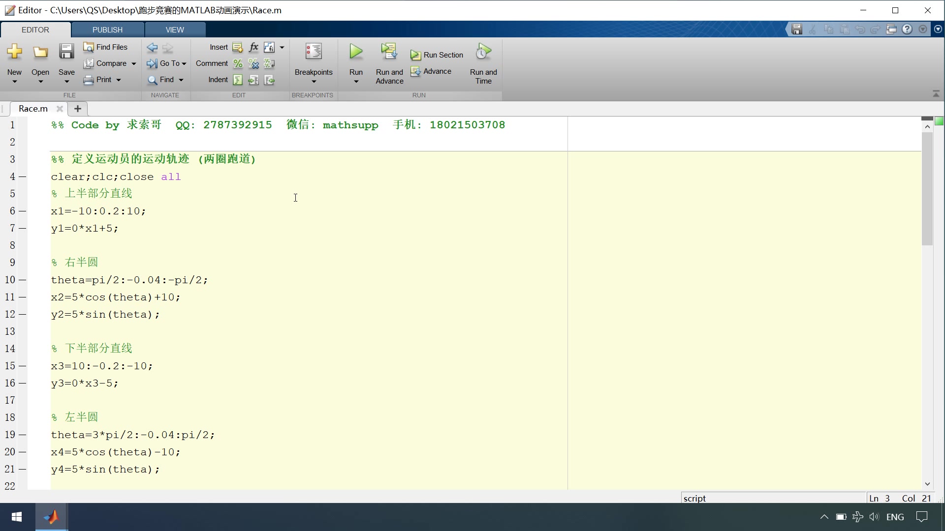Click the Smart Indent icon

point(238,80)
